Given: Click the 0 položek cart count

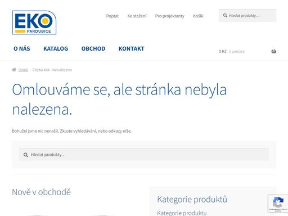Looking at the screenshot, I should pyautogui.click(x=237, y=52).
